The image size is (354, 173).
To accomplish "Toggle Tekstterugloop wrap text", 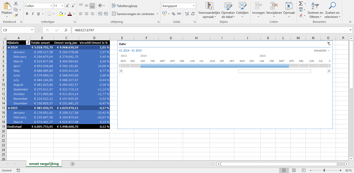I will point(125,6).
